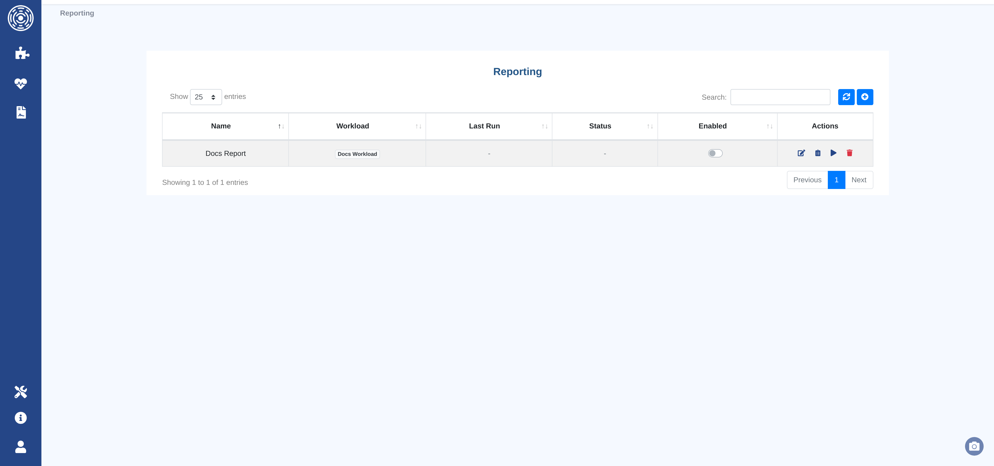This screenshot has width=994, height=466.
Task: Open the user profile sidebar icon
Action: [21, 447]
